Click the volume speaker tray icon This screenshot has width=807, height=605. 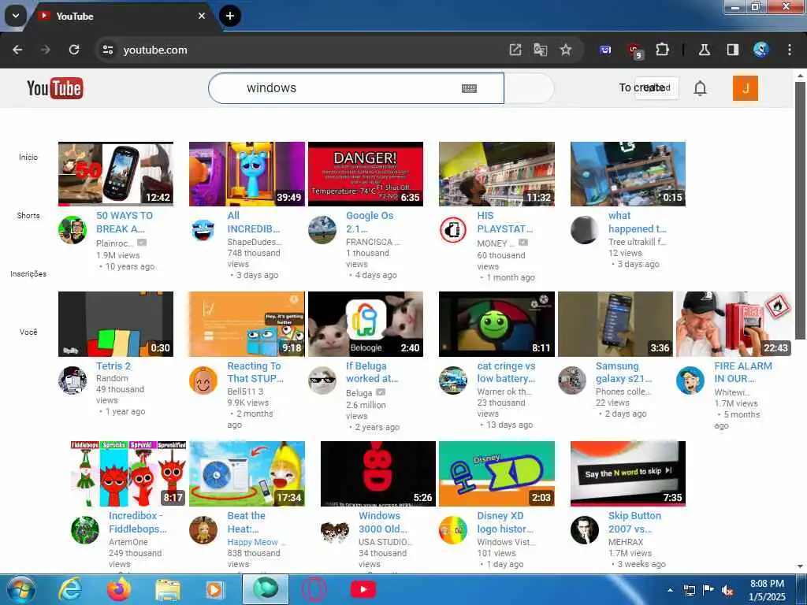coord(727,591)
